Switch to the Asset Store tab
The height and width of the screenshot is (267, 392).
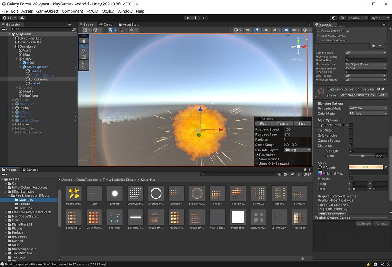click(129, 24)
